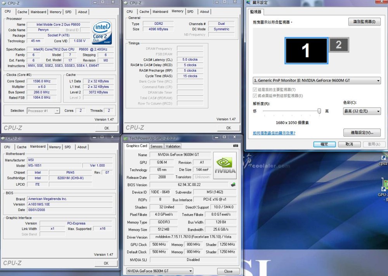Switch to the Sensors tab in GPU-Z

point(156,146)
